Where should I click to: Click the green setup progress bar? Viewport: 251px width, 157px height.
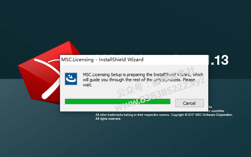click(x=118, y=102)
